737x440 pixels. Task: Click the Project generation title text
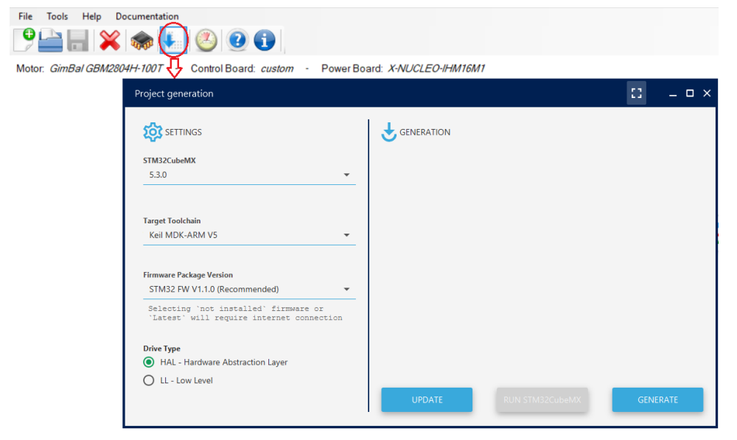pyautogui.click(x=174, y=94)
